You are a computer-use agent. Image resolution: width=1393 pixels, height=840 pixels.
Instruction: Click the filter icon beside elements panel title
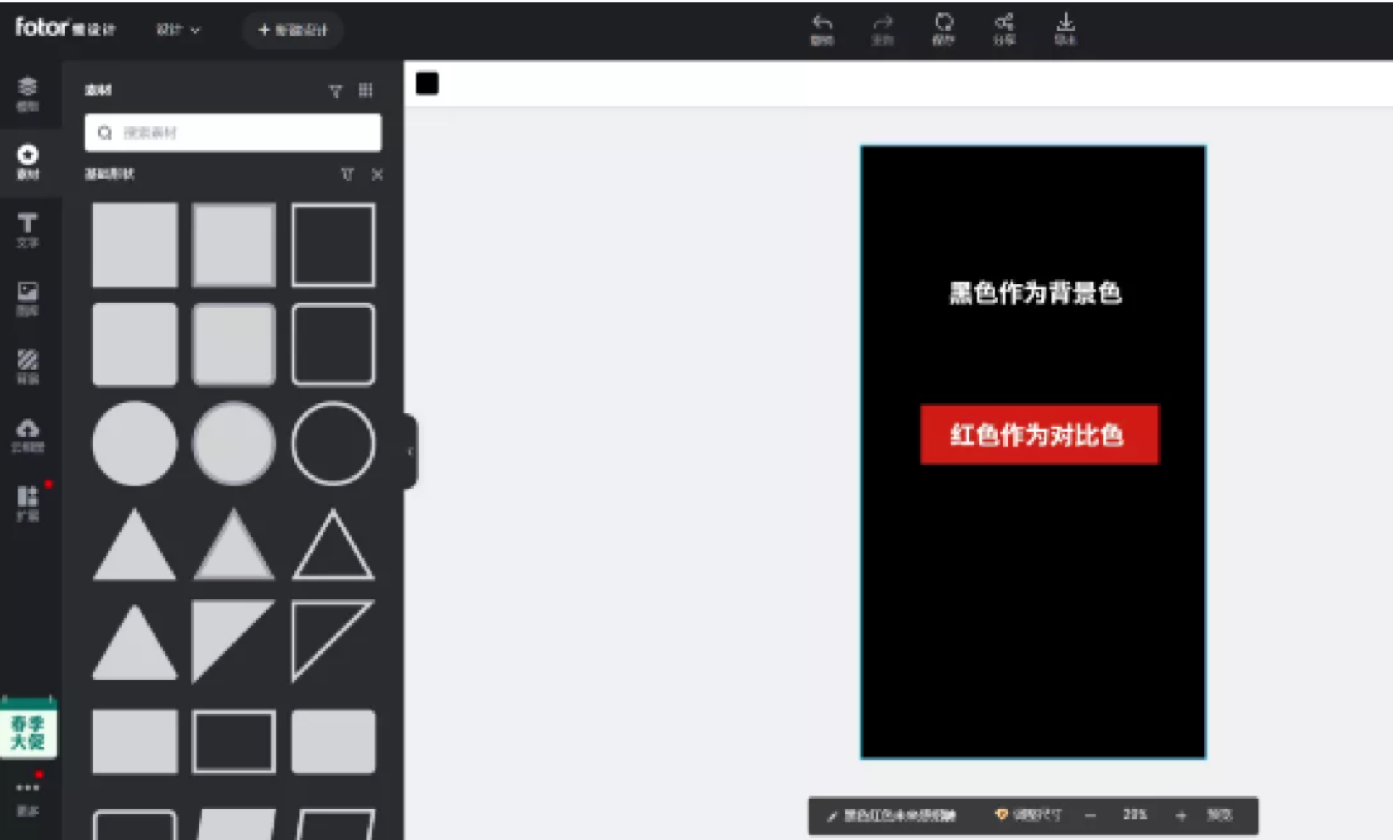(x=335, y=91)
